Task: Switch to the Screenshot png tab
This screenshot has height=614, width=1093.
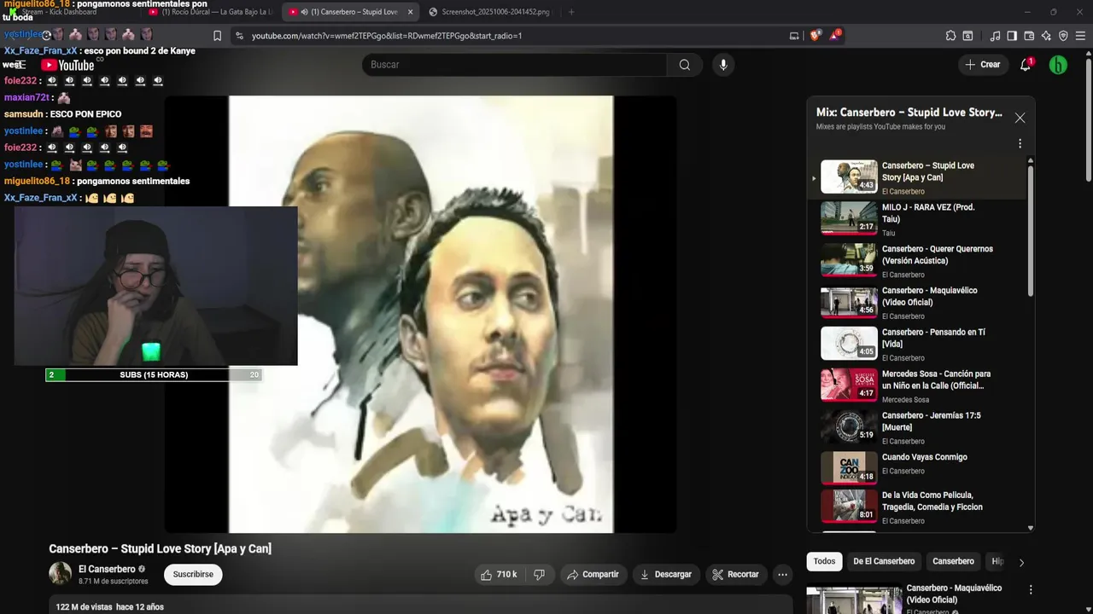Action: (x=490, y=12)
